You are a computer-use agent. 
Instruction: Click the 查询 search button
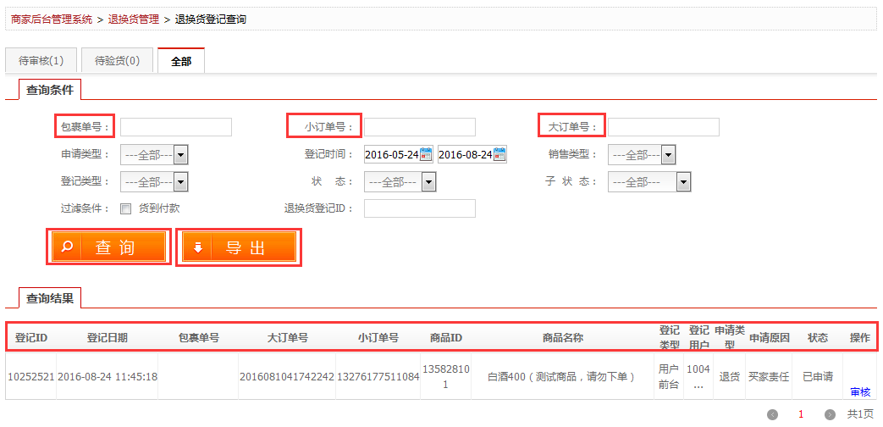[x=108, y=248]
